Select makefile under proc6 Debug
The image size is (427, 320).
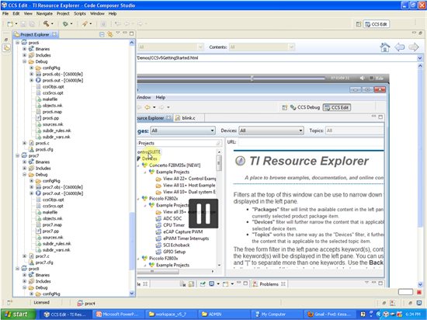(50, 99)
